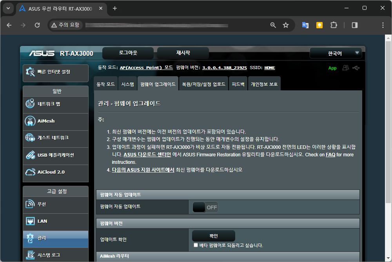This screenshot has width=392, height=262.
Task: Switch to the 시스템 tab
Action: click(x=128, y=84)
